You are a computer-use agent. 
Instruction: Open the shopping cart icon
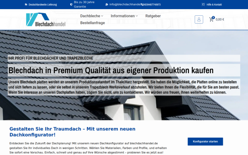click(211, 19)
